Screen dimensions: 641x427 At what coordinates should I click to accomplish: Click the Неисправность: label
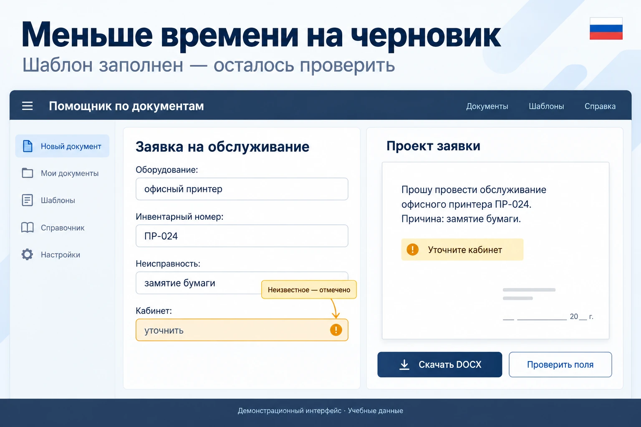pos(168,264)
